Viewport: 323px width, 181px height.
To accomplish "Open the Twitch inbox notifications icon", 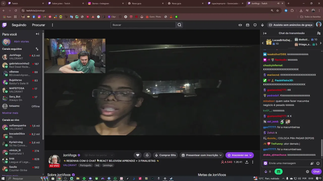I will [x=248, y=25].
